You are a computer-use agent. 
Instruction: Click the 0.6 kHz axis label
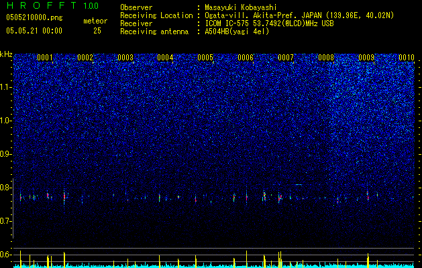[6, 255]
